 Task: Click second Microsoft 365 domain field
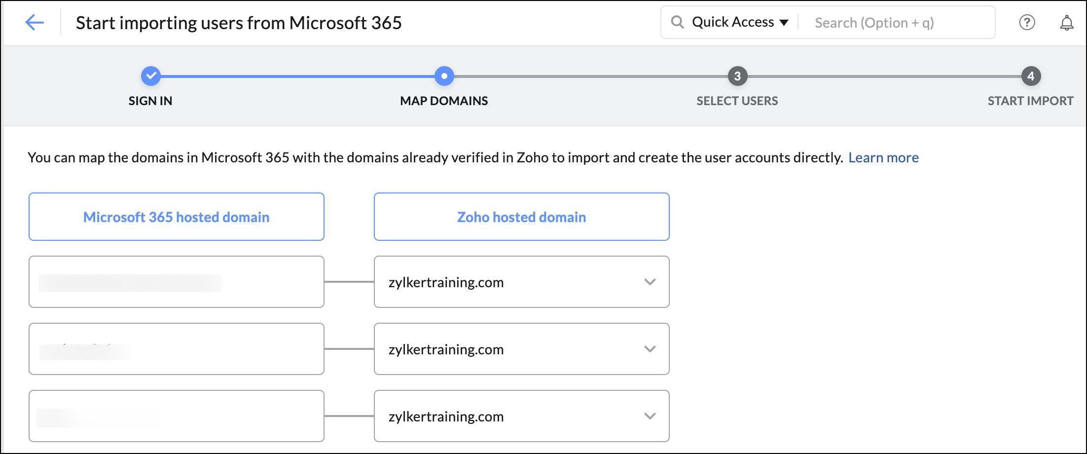point(177,349)
